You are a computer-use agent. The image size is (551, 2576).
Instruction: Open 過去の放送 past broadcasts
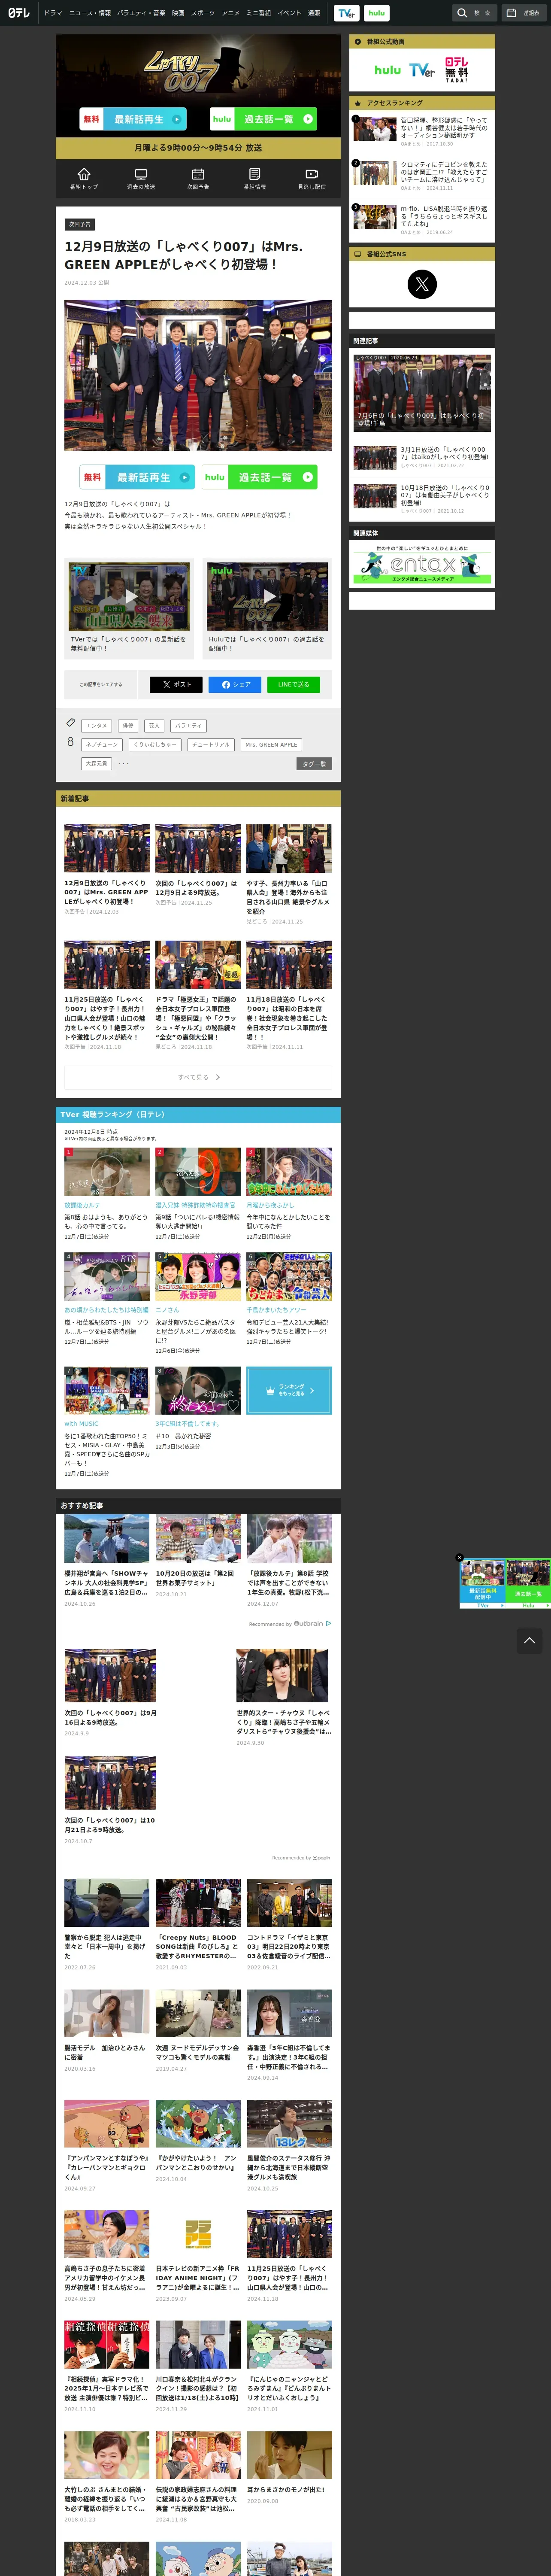[x=141, y=178]
